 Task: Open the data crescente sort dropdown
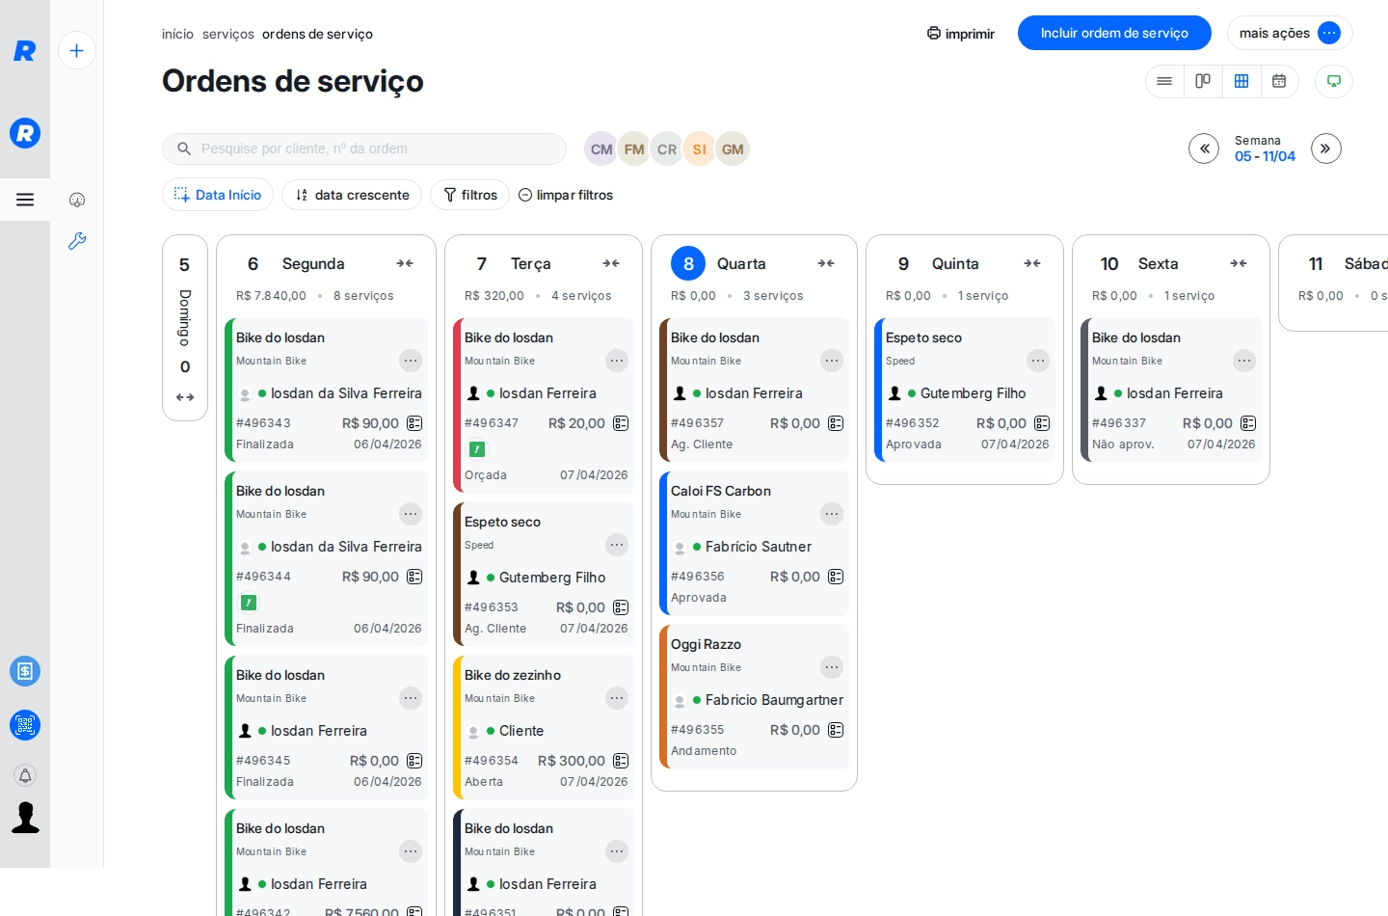(352, 195)
